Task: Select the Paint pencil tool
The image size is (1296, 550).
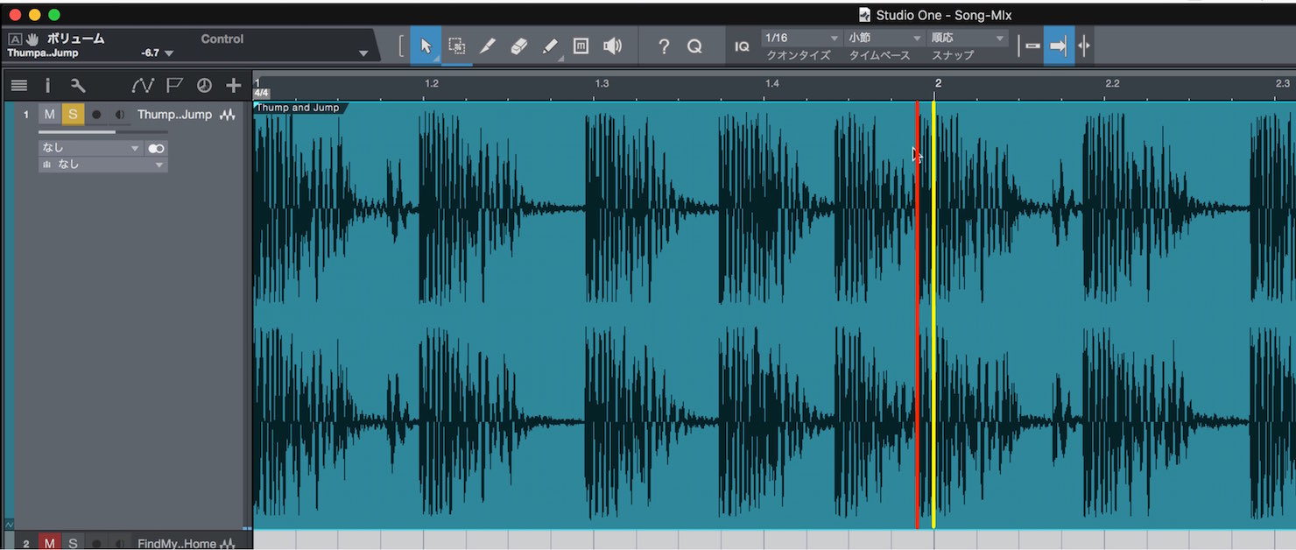Action: click(550, 46)
